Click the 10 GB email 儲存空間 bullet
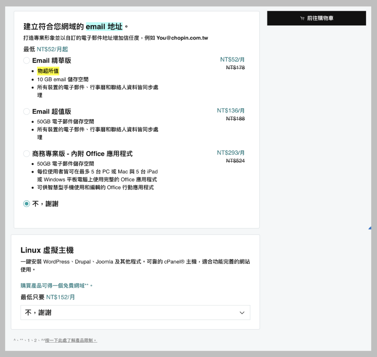The image size is (377, 357). tap(63, 79)
